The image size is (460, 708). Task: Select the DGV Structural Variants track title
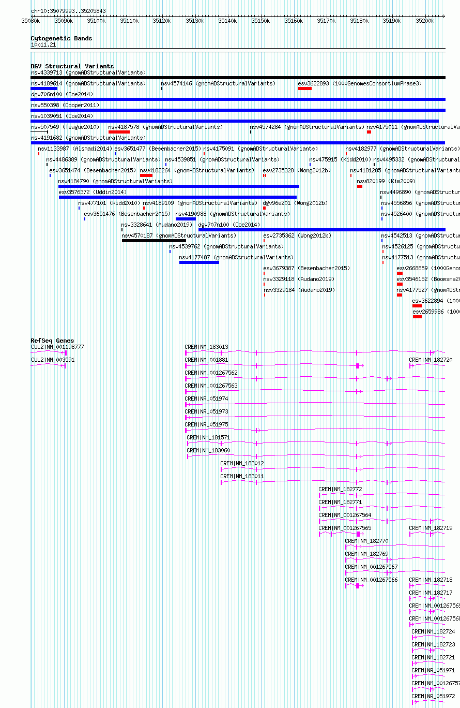tap(72, 66)
